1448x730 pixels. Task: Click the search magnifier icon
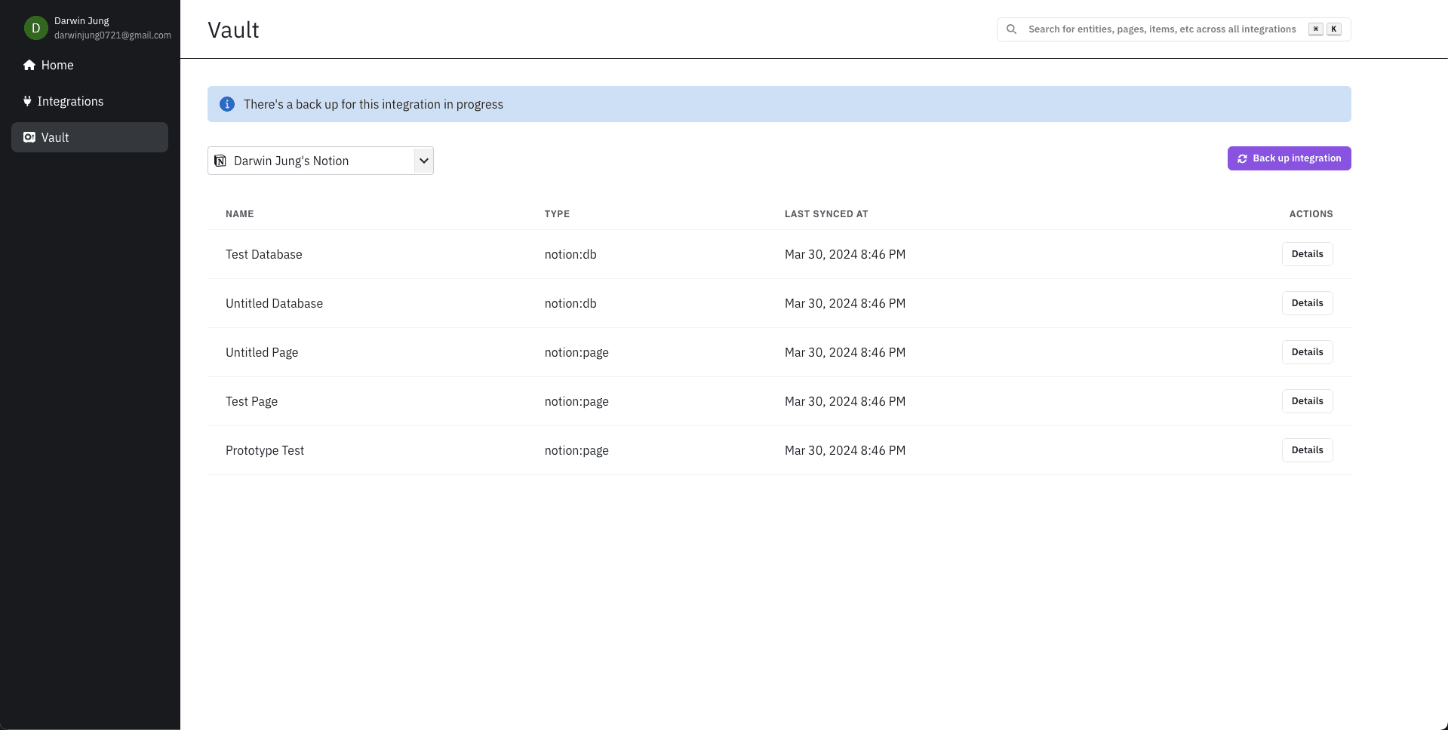(x=1012, y=29)
